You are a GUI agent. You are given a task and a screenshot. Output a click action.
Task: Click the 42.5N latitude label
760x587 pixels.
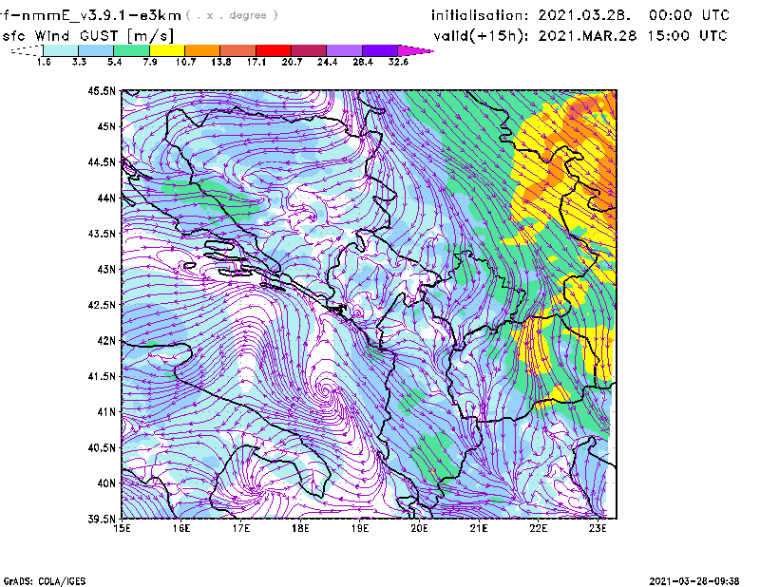tap(102, 305)
